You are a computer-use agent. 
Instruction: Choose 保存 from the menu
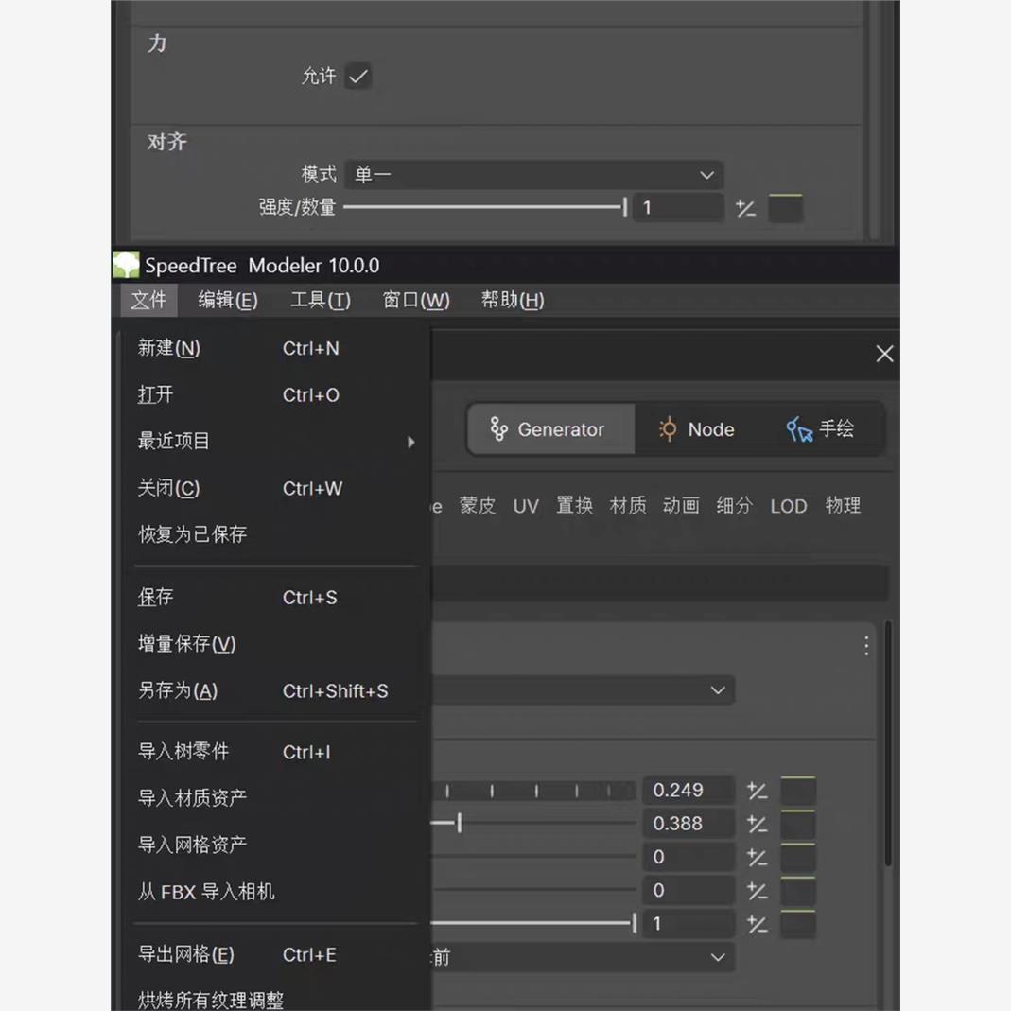tap(276, 597)
